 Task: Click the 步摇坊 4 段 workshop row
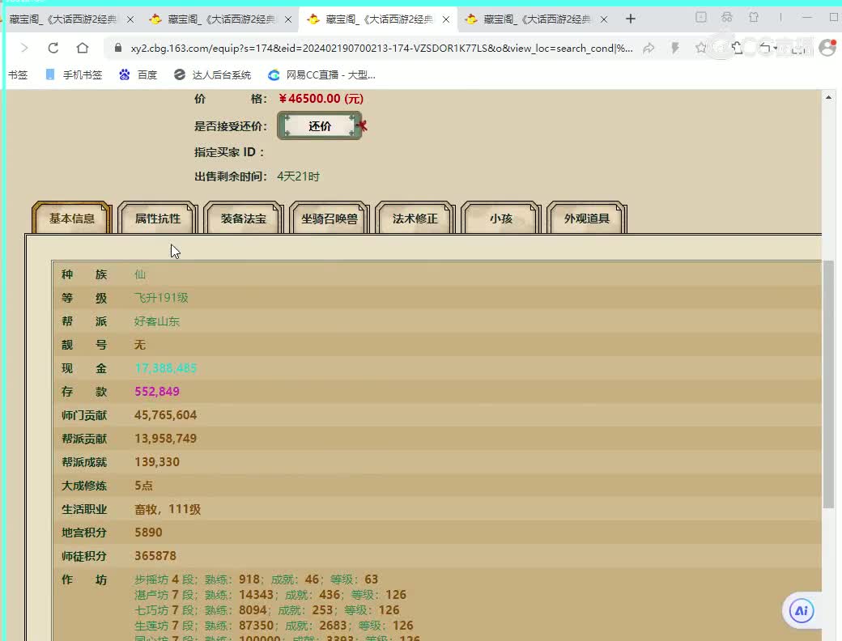point(256,579)
